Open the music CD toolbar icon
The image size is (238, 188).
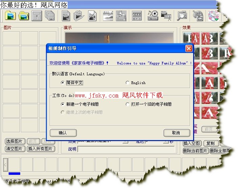[x=153, y=16]
